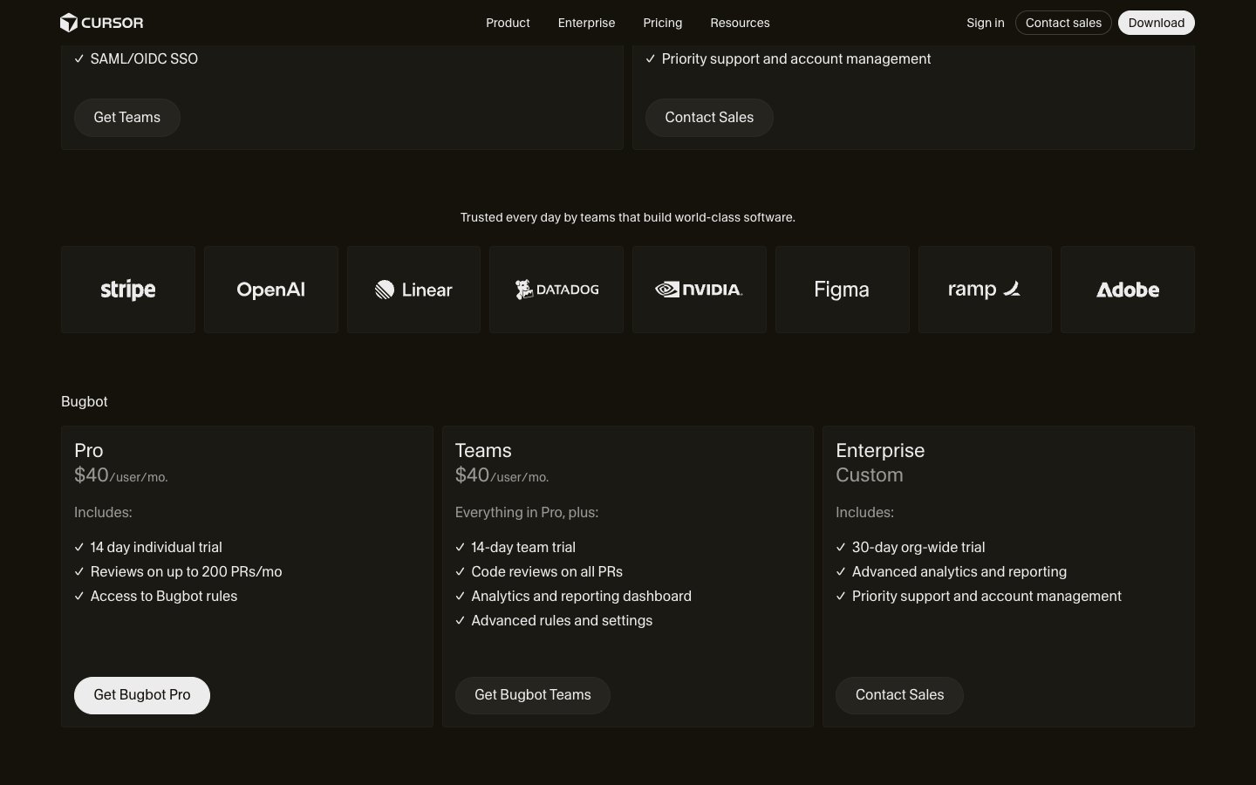The width and height of the screenshot is (1256, 785).
Task: Click the Datadog logo tile
Action: pyautogui.click(x=556, y=290)
